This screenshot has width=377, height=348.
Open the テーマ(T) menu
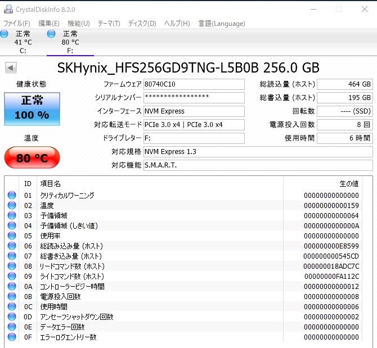point(109,24)
